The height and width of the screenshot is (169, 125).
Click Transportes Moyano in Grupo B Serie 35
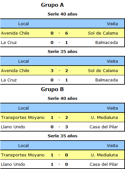click(x=23, y=155)
